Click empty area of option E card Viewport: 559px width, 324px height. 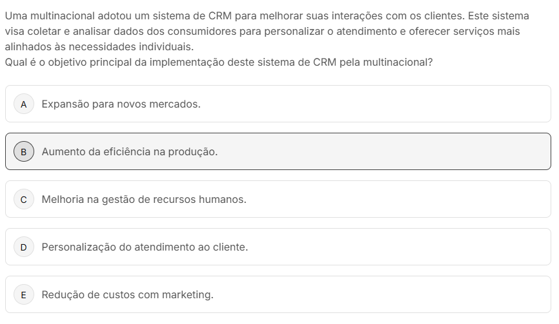[x=381, y=294]
